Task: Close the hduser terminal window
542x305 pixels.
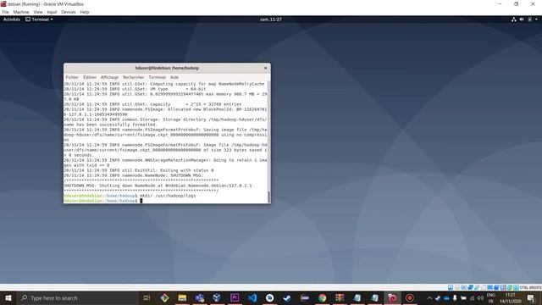Action: pyautogui.click(x=265, y=68)
